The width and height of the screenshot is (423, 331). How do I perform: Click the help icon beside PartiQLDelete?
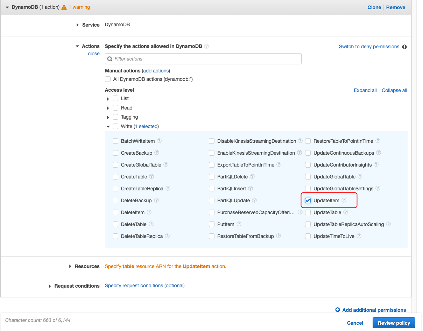pos(252,177)
